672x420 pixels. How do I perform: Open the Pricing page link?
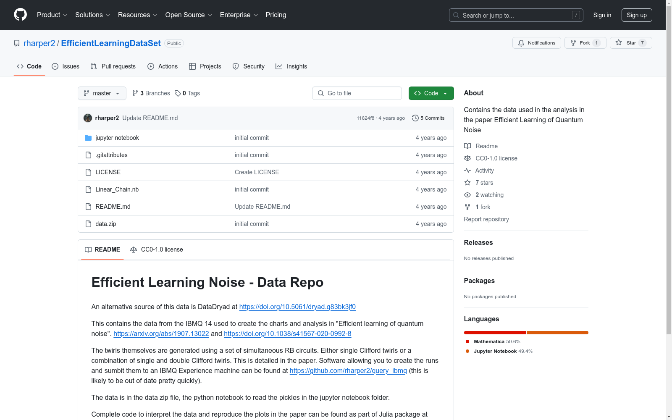point(276,15)
